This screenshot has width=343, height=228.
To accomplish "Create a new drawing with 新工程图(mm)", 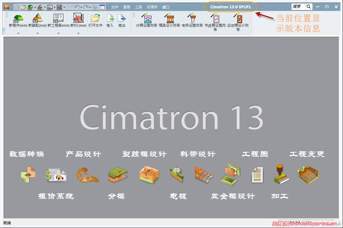I will 59,20.
